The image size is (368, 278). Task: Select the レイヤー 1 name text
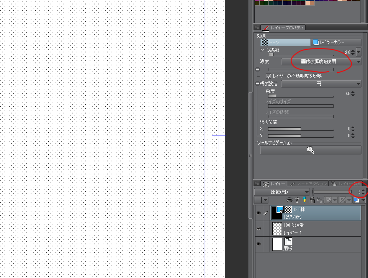(293, 233)
